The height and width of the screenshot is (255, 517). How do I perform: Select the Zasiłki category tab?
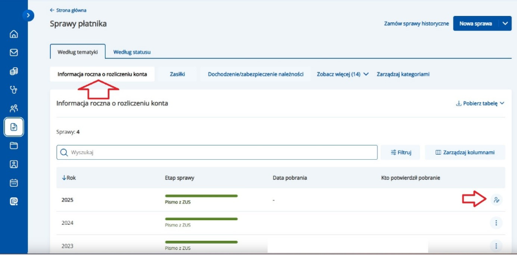tap(176, 74)
